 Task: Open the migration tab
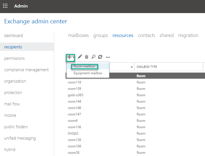tap(188, 35)
